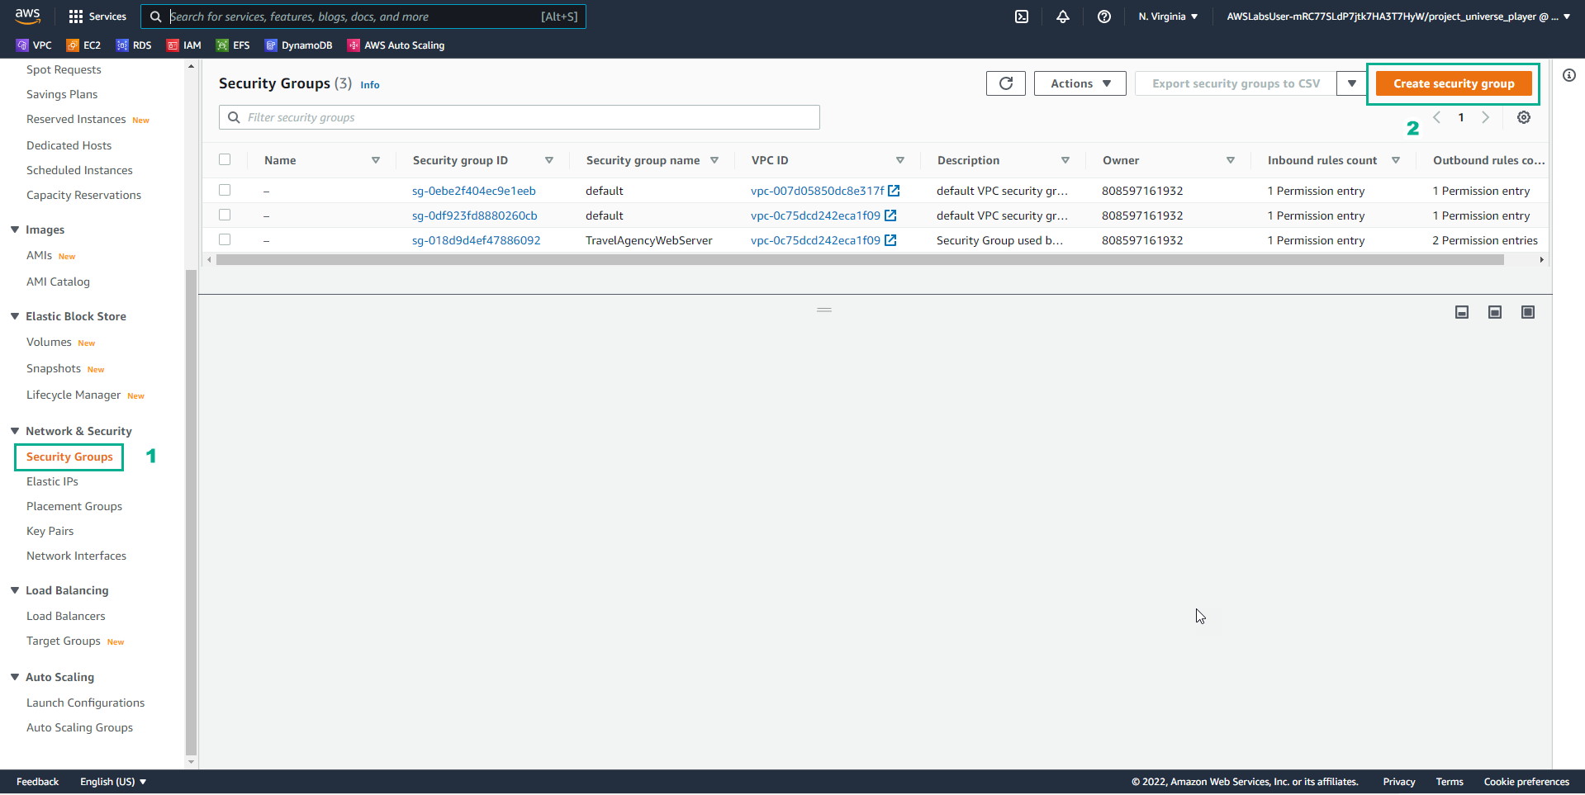Open the info panel icon at right edge
Screen dimensions: 1585x795
[1569, 75]
